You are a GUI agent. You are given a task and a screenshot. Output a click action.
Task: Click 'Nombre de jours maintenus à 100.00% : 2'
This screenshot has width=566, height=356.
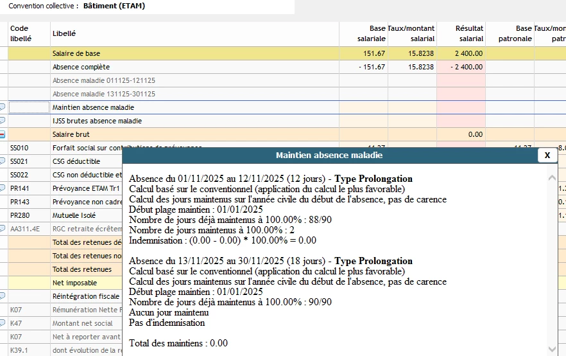[212, 230]
